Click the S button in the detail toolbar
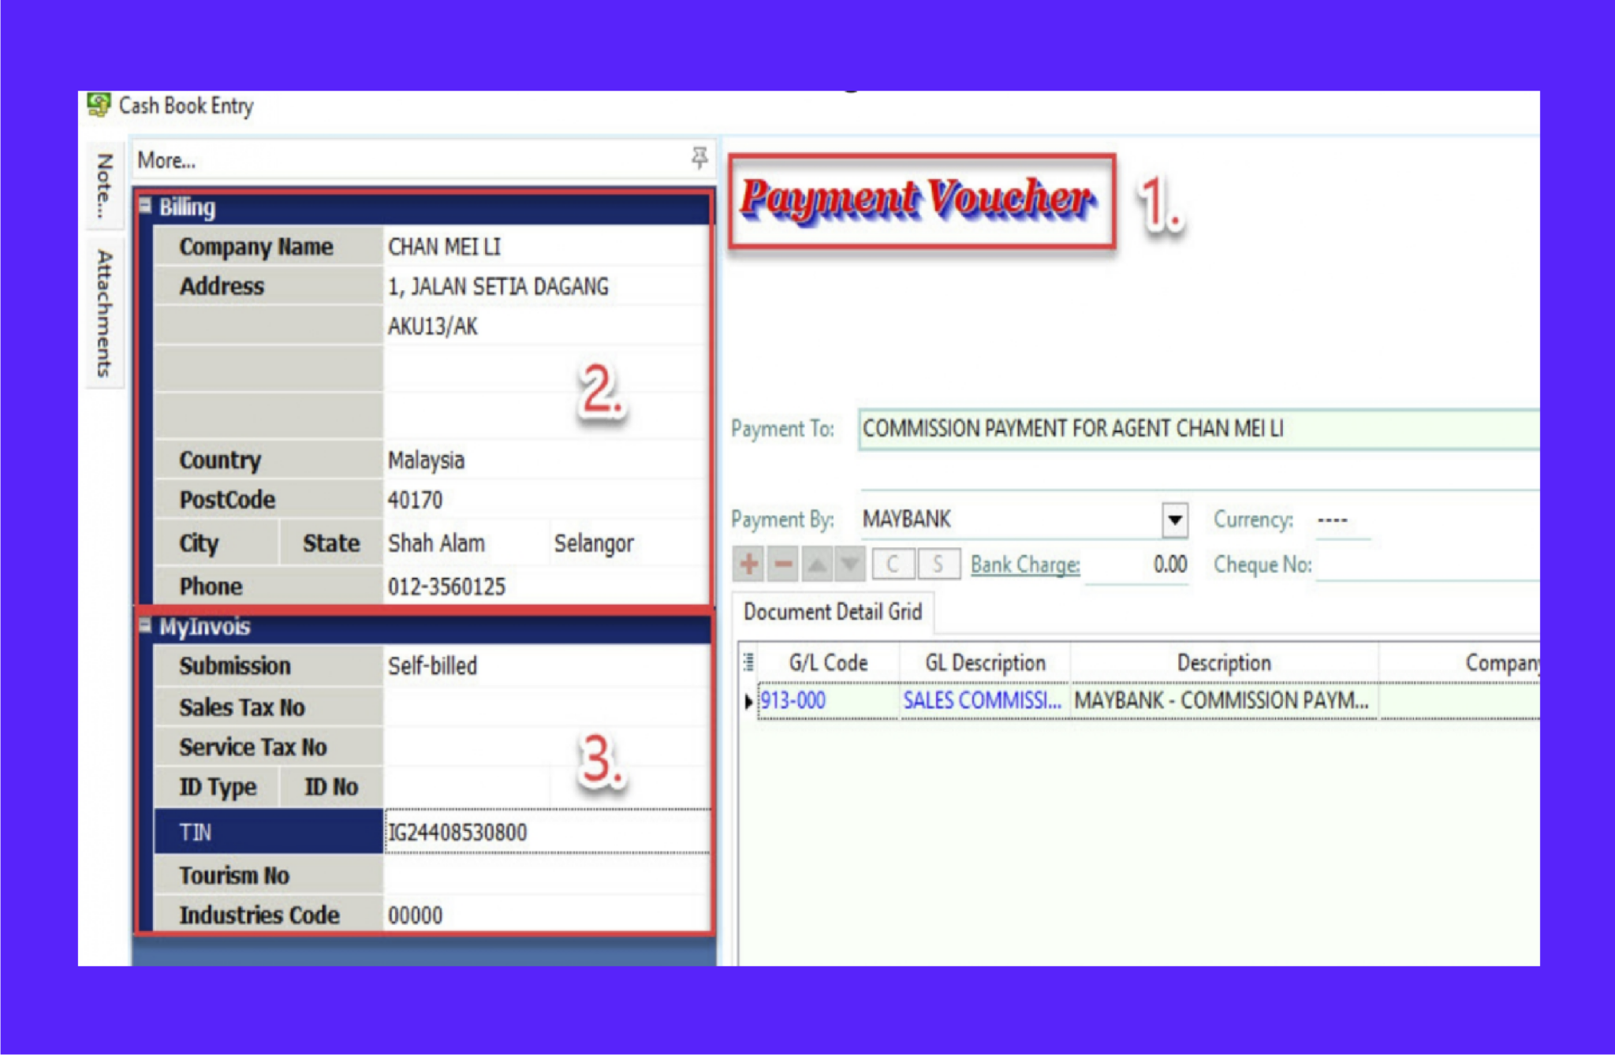Image resolution: width=1615 pixels, height=1055 pixels. 937,563
